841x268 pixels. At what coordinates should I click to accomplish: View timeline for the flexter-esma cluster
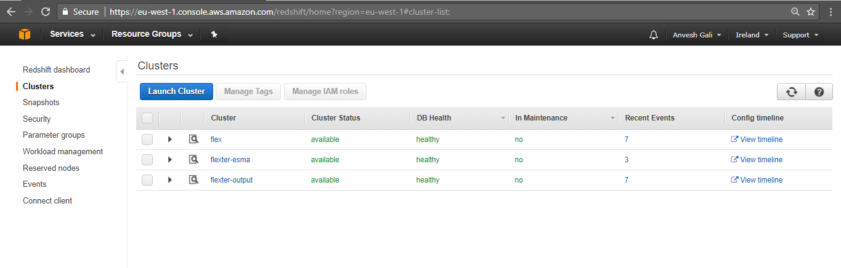pyautogui.click(x=757, y=160)
